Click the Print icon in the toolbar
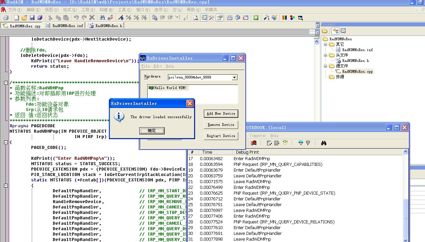 point(6,18)
